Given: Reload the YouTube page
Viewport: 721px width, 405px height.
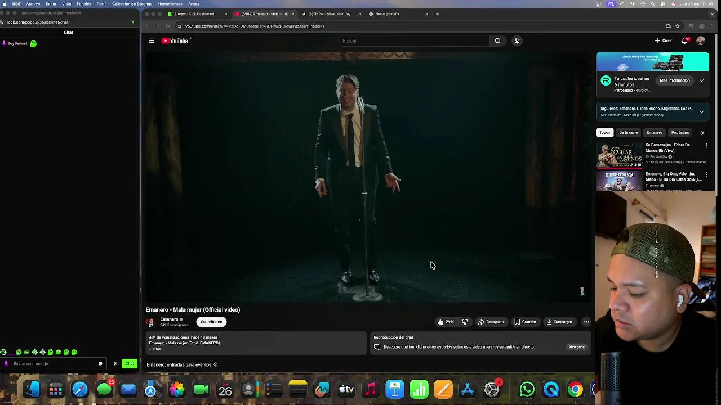Looking at the screenshot, I should pyautogui.click(x=167, y=26).
